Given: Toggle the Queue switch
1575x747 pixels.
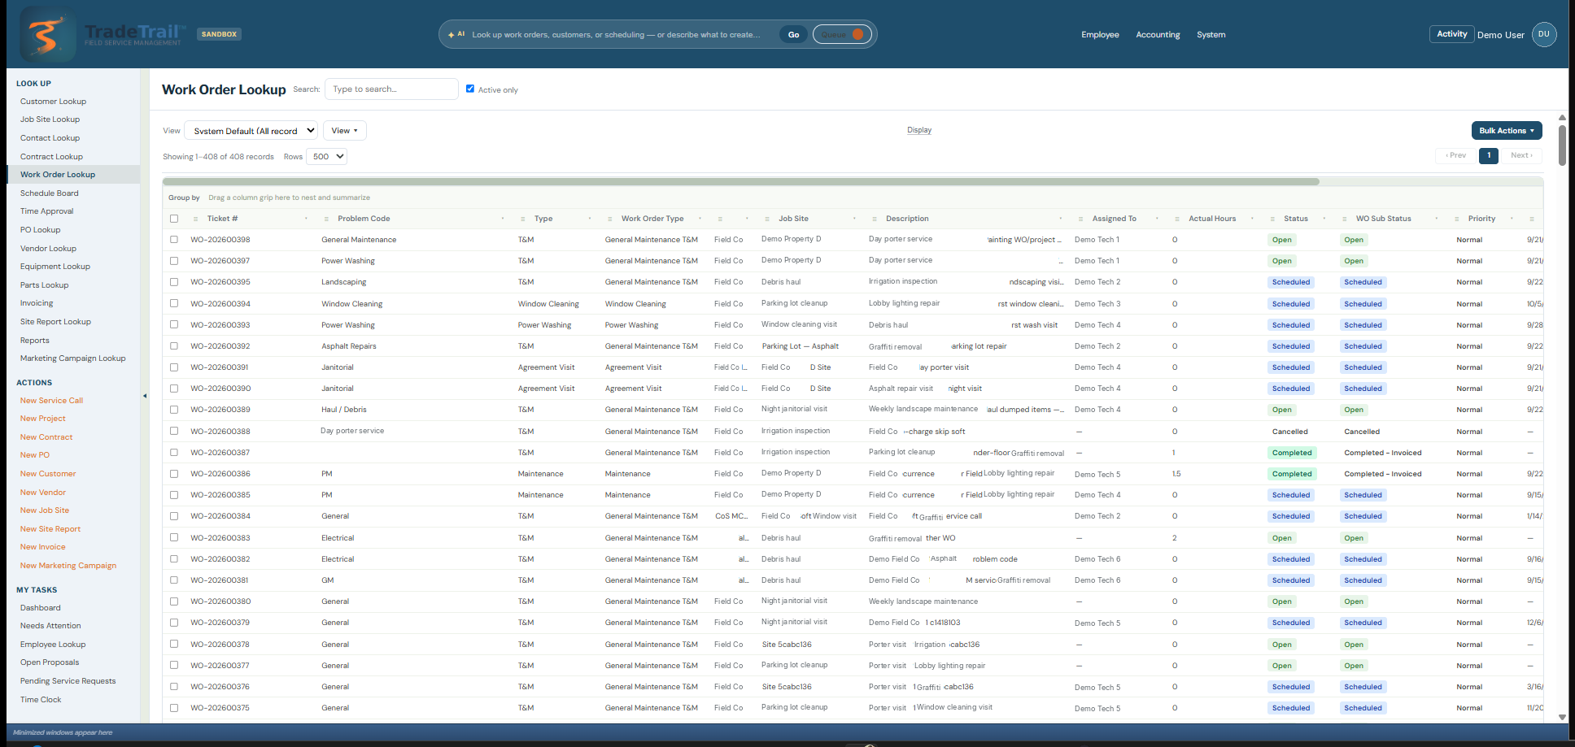Looking at the screenshot, I should [842, 34].
